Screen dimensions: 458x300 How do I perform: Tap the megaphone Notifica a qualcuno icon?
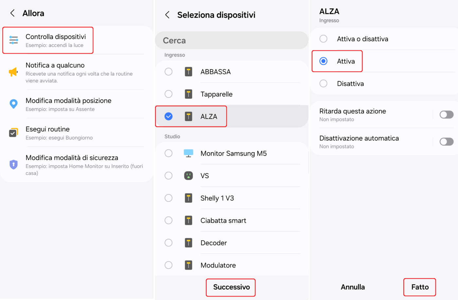coord(13,72)
